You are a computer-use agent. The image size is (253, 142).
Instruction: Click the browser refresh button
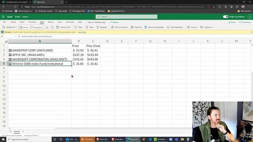click(x=15, y=7)
